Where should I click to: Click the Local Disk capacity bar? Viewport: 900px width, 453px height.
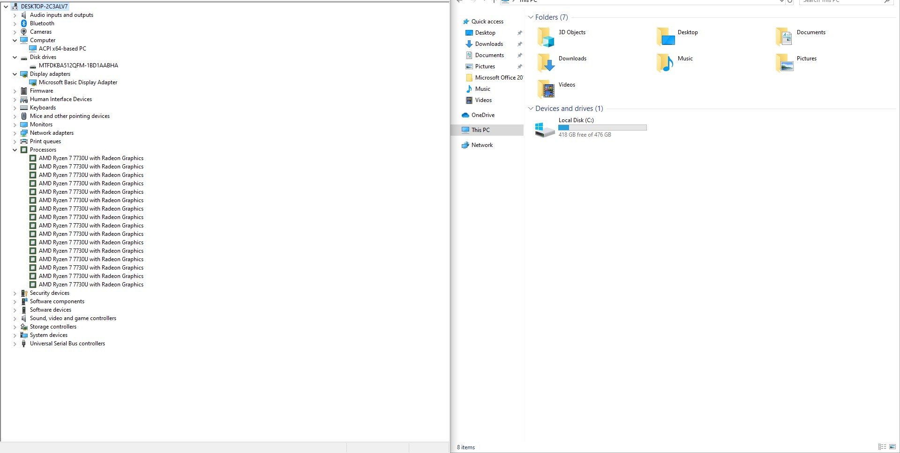point(602,127)
